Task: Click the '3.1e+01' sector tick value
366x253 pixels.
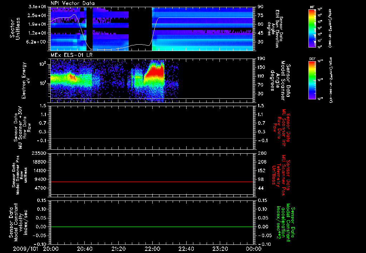Action: tap(37, 7)
